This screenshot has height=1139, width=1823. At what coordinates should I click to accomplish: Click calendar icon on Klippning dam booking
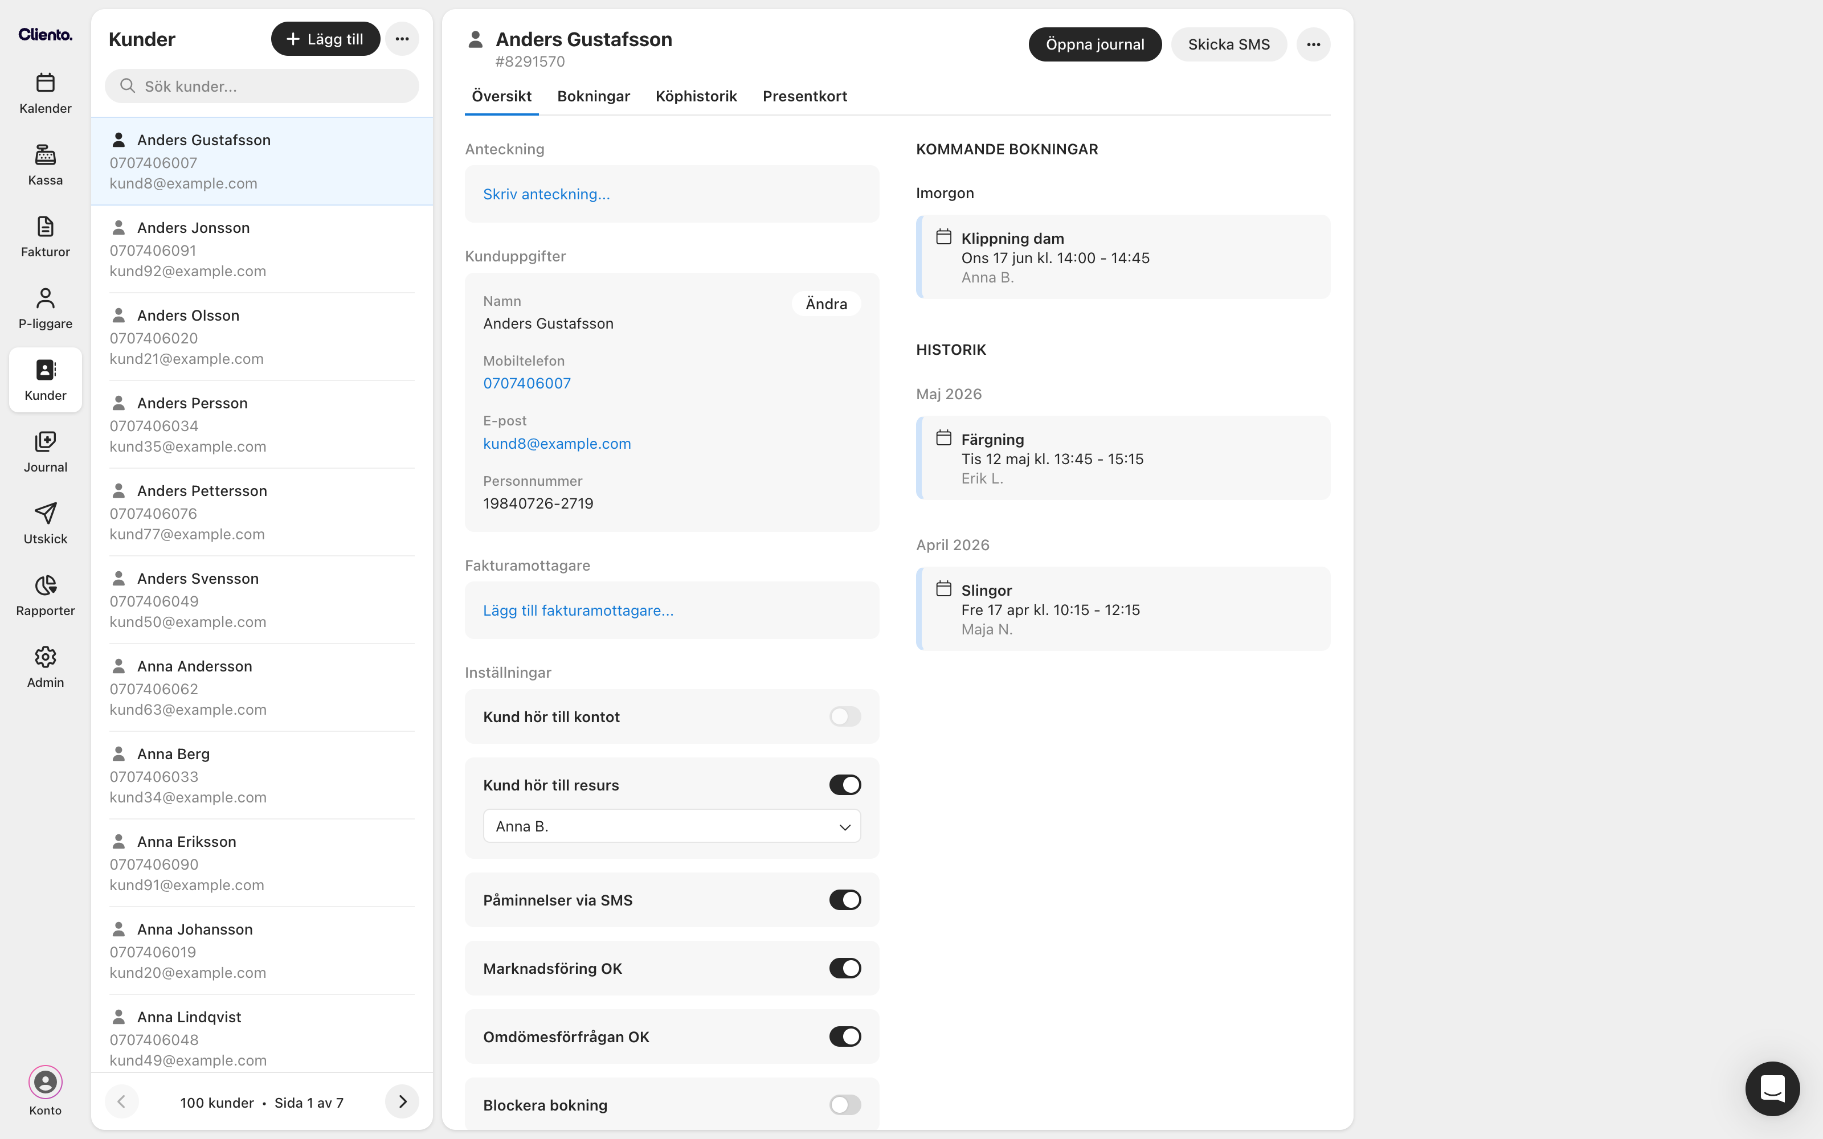pos(944,237)
